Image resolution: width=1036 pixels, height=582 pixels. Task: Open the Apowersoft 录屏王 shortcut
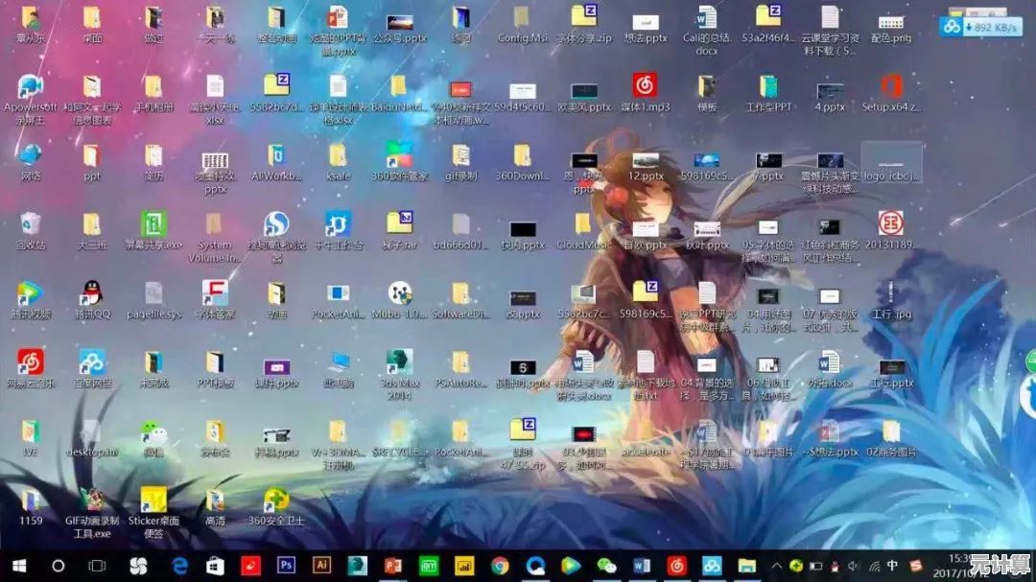[31, 86]
